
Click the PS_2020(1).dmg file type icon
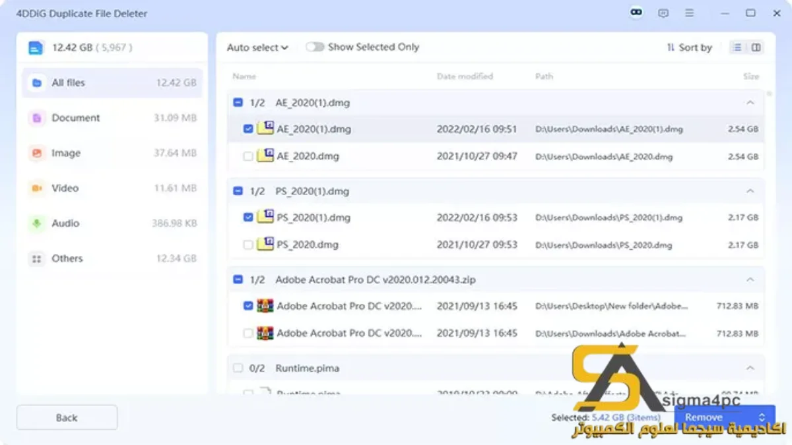pyautogui.click(x=265, y=217)
